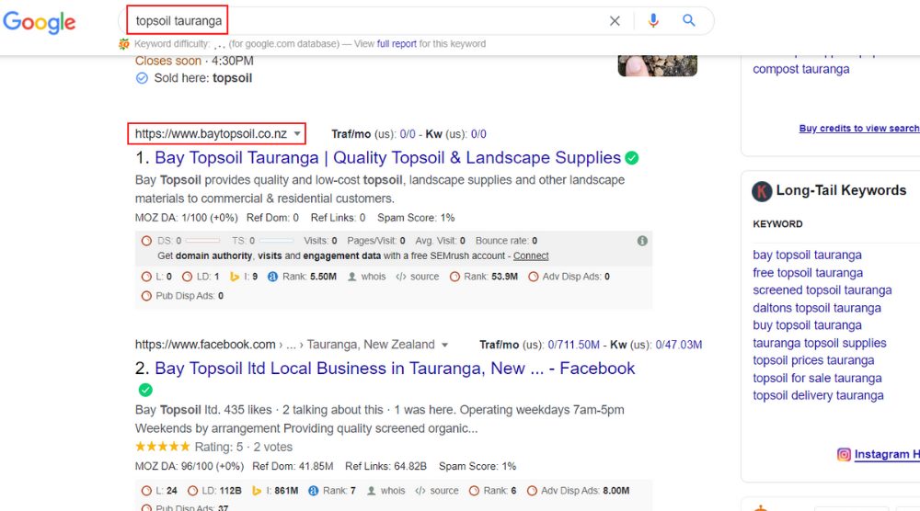Click Adv Disp Ads: 0 metric icon
920x511 pixels.
pyautogui.click(x=533, y=277)
